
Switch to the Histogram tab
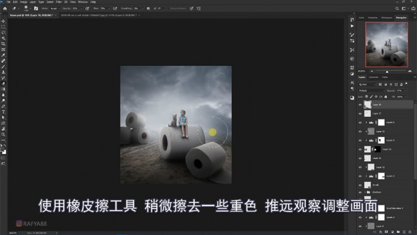coord(387,18)
